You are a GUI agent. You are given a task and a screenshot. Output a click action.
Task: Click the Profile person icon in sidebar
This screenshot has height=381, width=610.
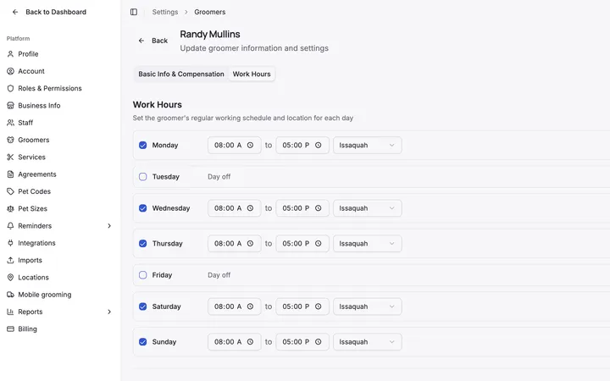point(10,54)
